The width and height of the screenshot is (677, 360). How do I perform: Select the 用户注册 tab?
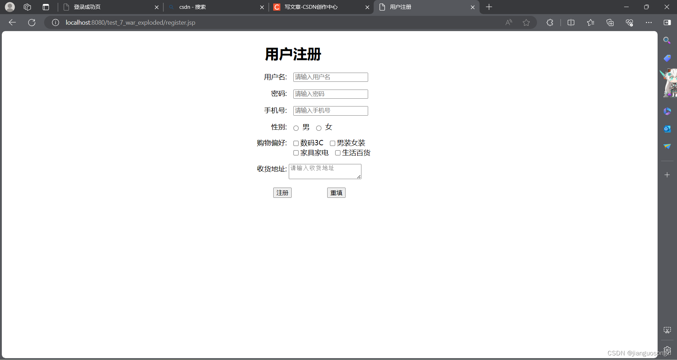coord(426,7)
